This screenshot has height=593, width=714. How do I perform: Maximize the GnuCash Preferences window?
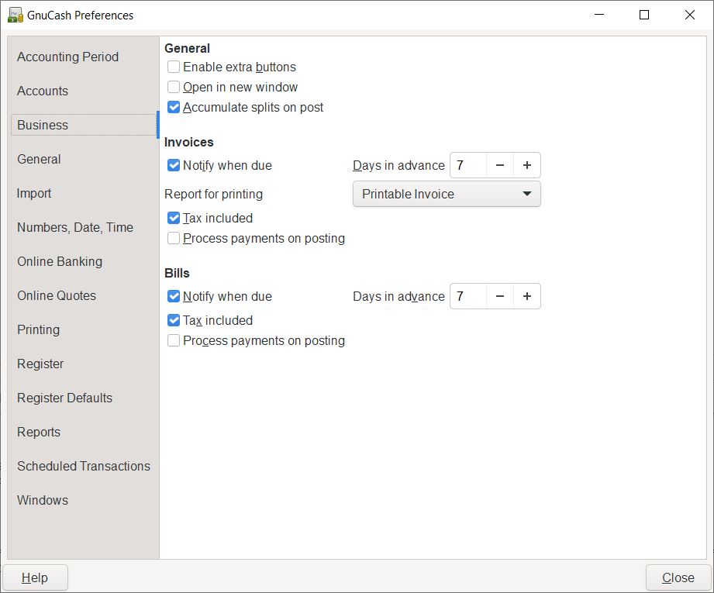tap(643, 15)
